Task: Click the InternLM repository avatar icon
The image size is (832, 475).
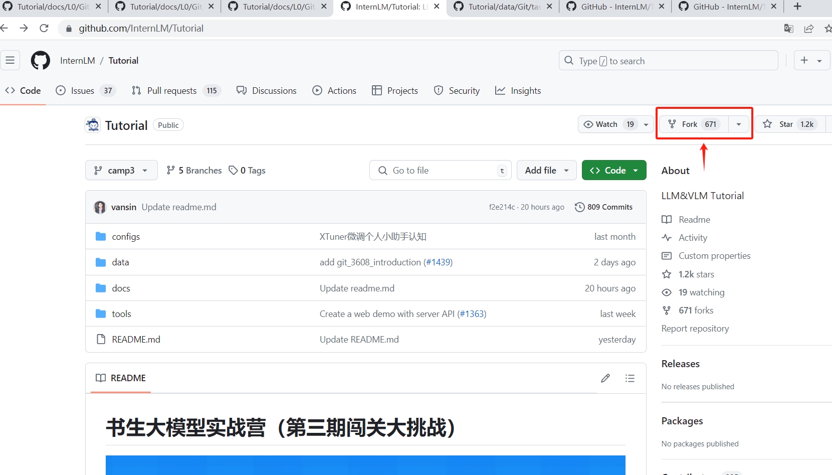Action: [x=93, y=125]
